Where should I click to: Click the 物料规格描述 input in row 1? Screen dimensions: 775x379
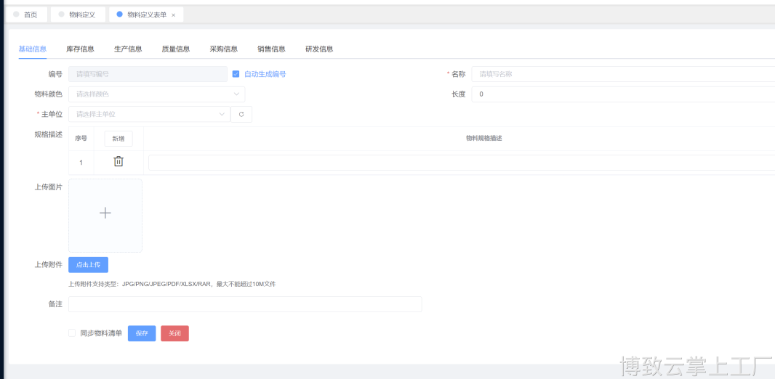tap(462, 163)
